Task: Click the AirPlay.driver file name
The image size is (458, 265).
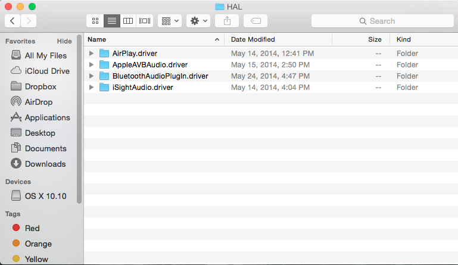Action: click(x=135, y=54)
